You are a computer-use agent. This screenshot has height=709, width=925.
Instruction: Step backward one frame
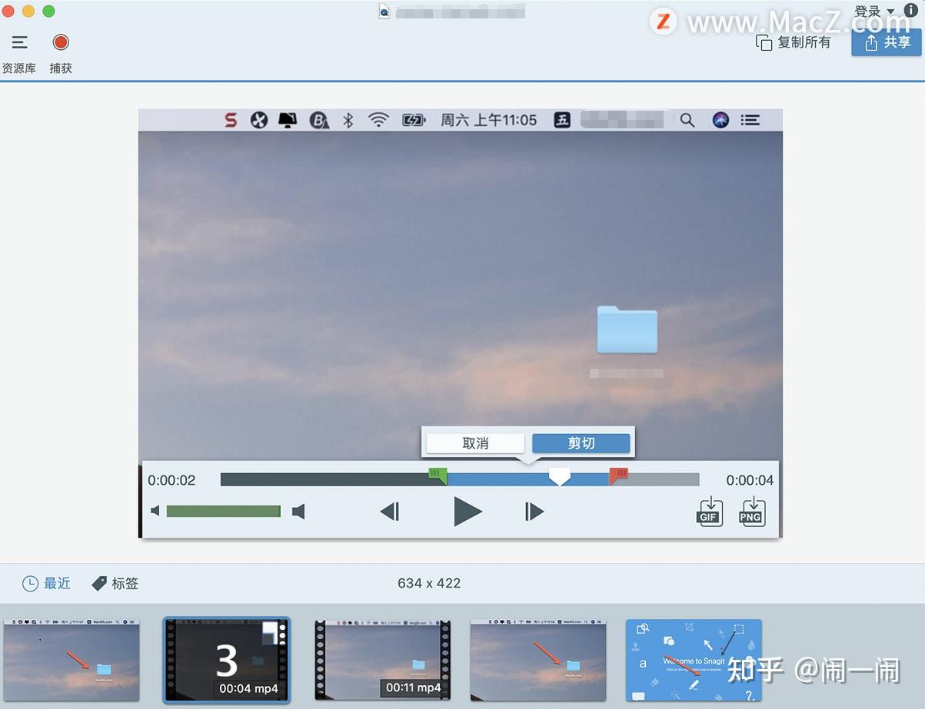click(390, 511)
